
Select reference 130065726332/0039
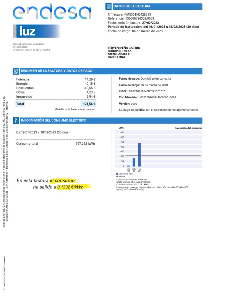click(140, 19)
